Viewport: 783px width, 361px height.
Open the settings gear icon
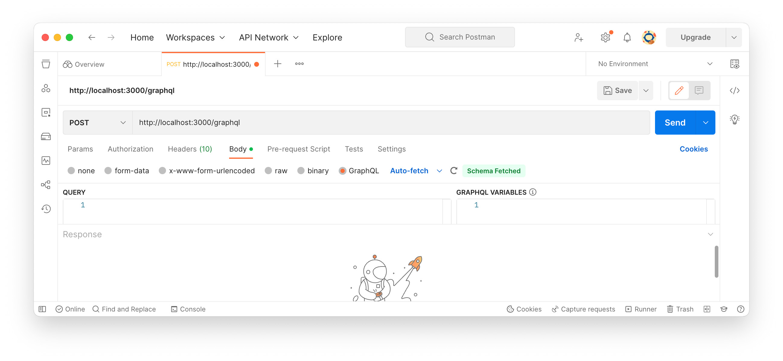pyautogui.click(x=605, y=37)
